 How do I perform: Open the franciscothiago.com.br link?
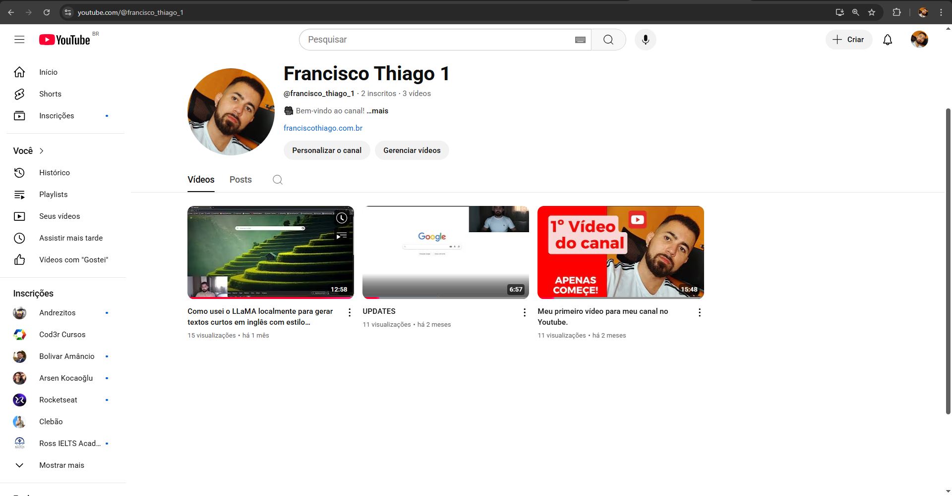coord(322,128)
